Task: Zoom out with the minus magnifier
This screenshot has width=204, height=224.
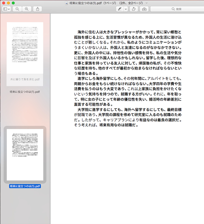Action: click(x=17, y=9)
